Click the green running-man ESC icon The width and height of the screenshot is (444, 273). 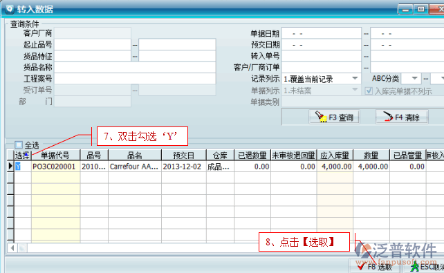tap(414, 267)
